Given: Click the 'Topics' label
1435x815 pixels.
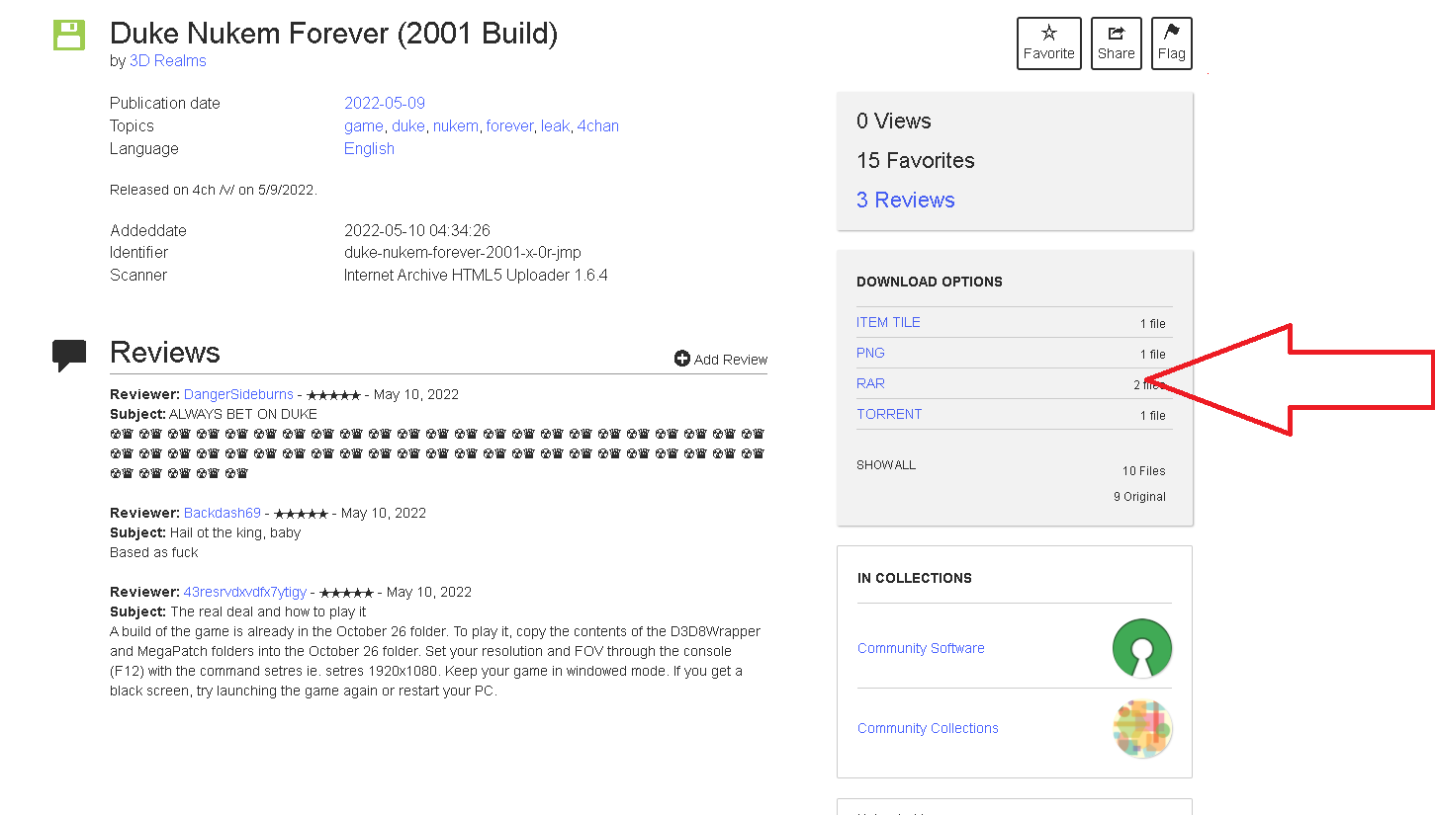Looking at the screenshot, I should (132, 126).
